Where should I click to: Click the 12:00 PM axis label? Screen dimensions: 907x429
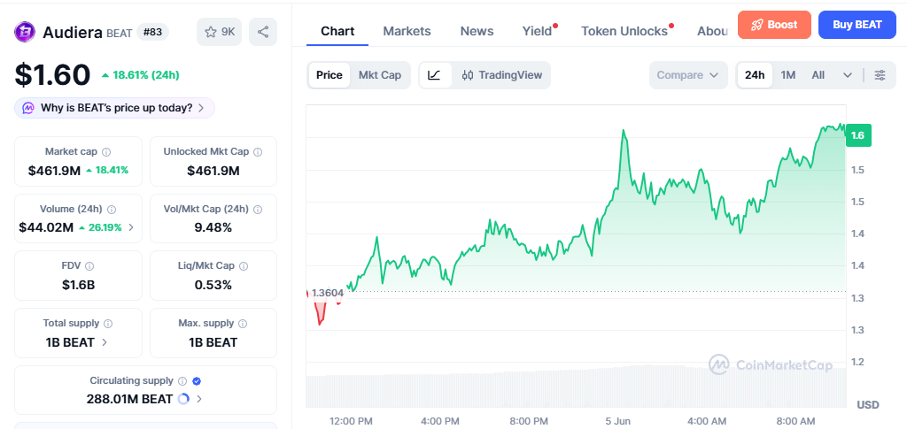tap(351, 421)
